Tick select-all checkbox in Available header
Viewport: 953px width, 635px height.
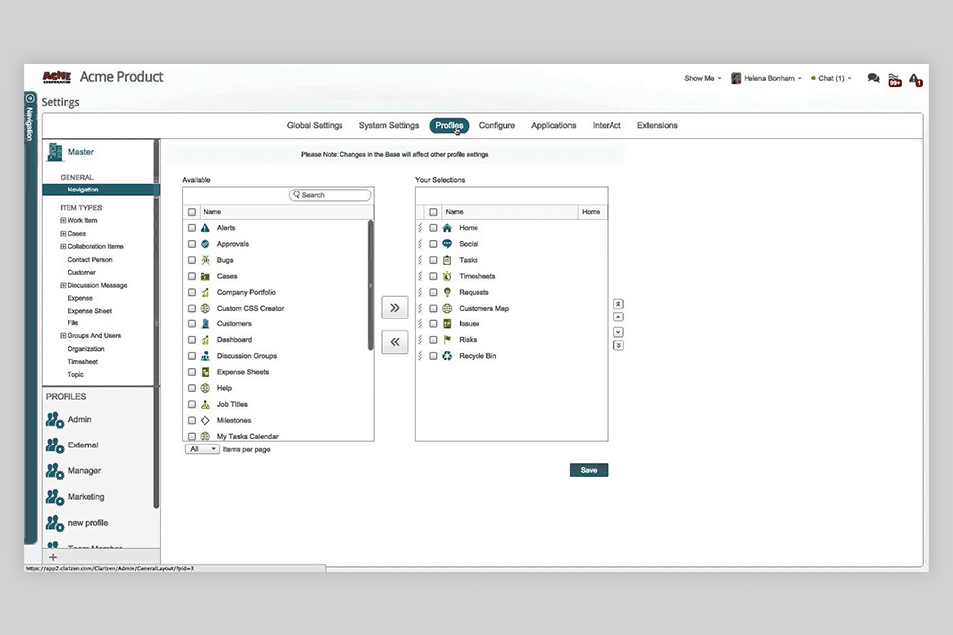point(192,212)
